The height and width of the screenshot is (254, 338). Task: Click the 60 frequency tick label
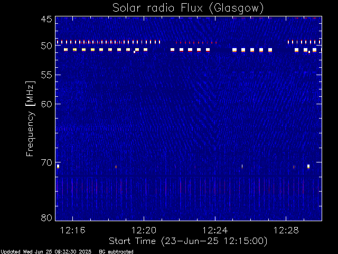46,104
